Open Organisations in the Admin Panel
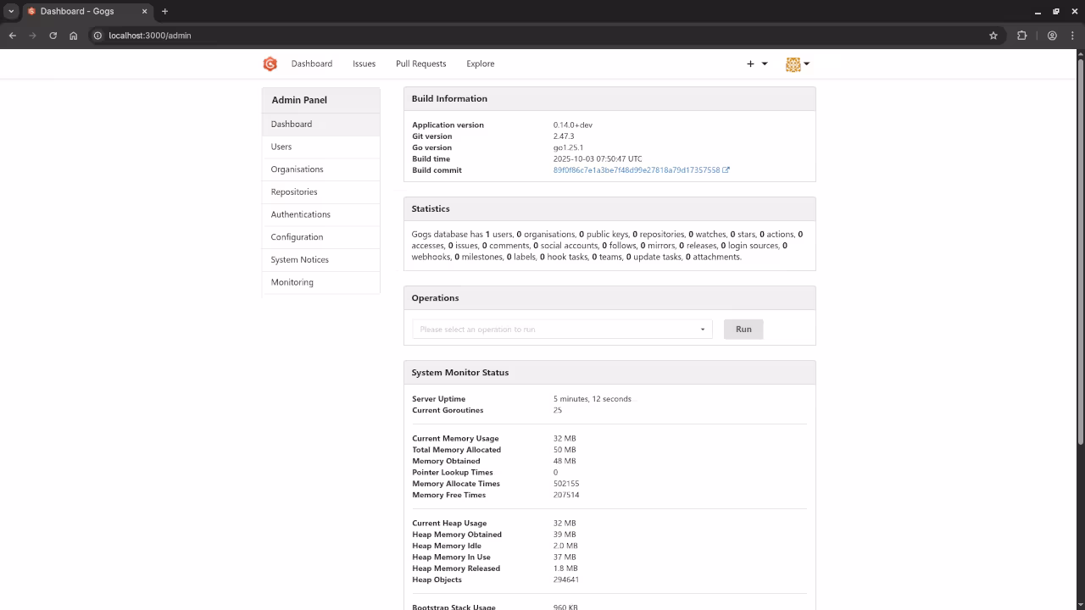 click(297, 169)
